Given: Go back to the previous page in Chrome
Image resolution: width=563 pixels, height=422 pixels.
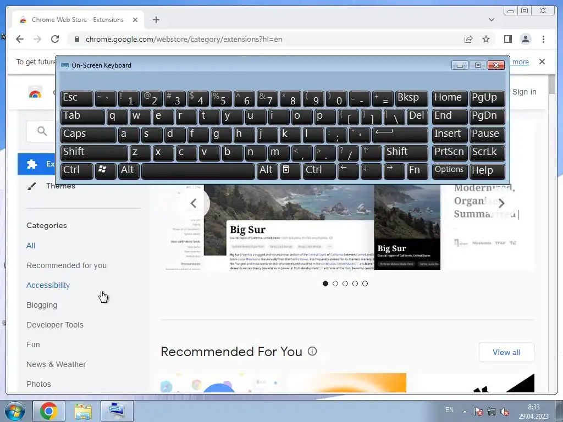Looking at the screenshot, I should [x=20, y=39].
